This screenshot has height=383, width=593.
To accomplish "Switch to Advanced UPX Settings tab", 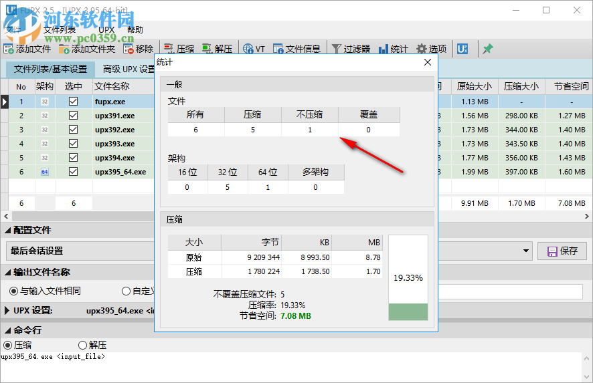I will pos(129,69).
